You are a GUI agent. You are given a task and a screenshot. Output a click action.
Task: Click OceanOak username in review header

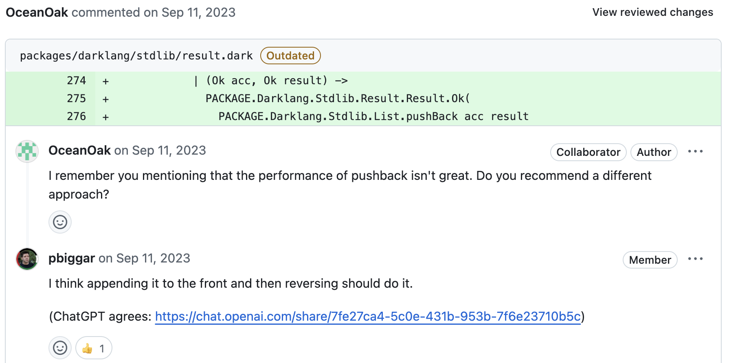point(37,12)
